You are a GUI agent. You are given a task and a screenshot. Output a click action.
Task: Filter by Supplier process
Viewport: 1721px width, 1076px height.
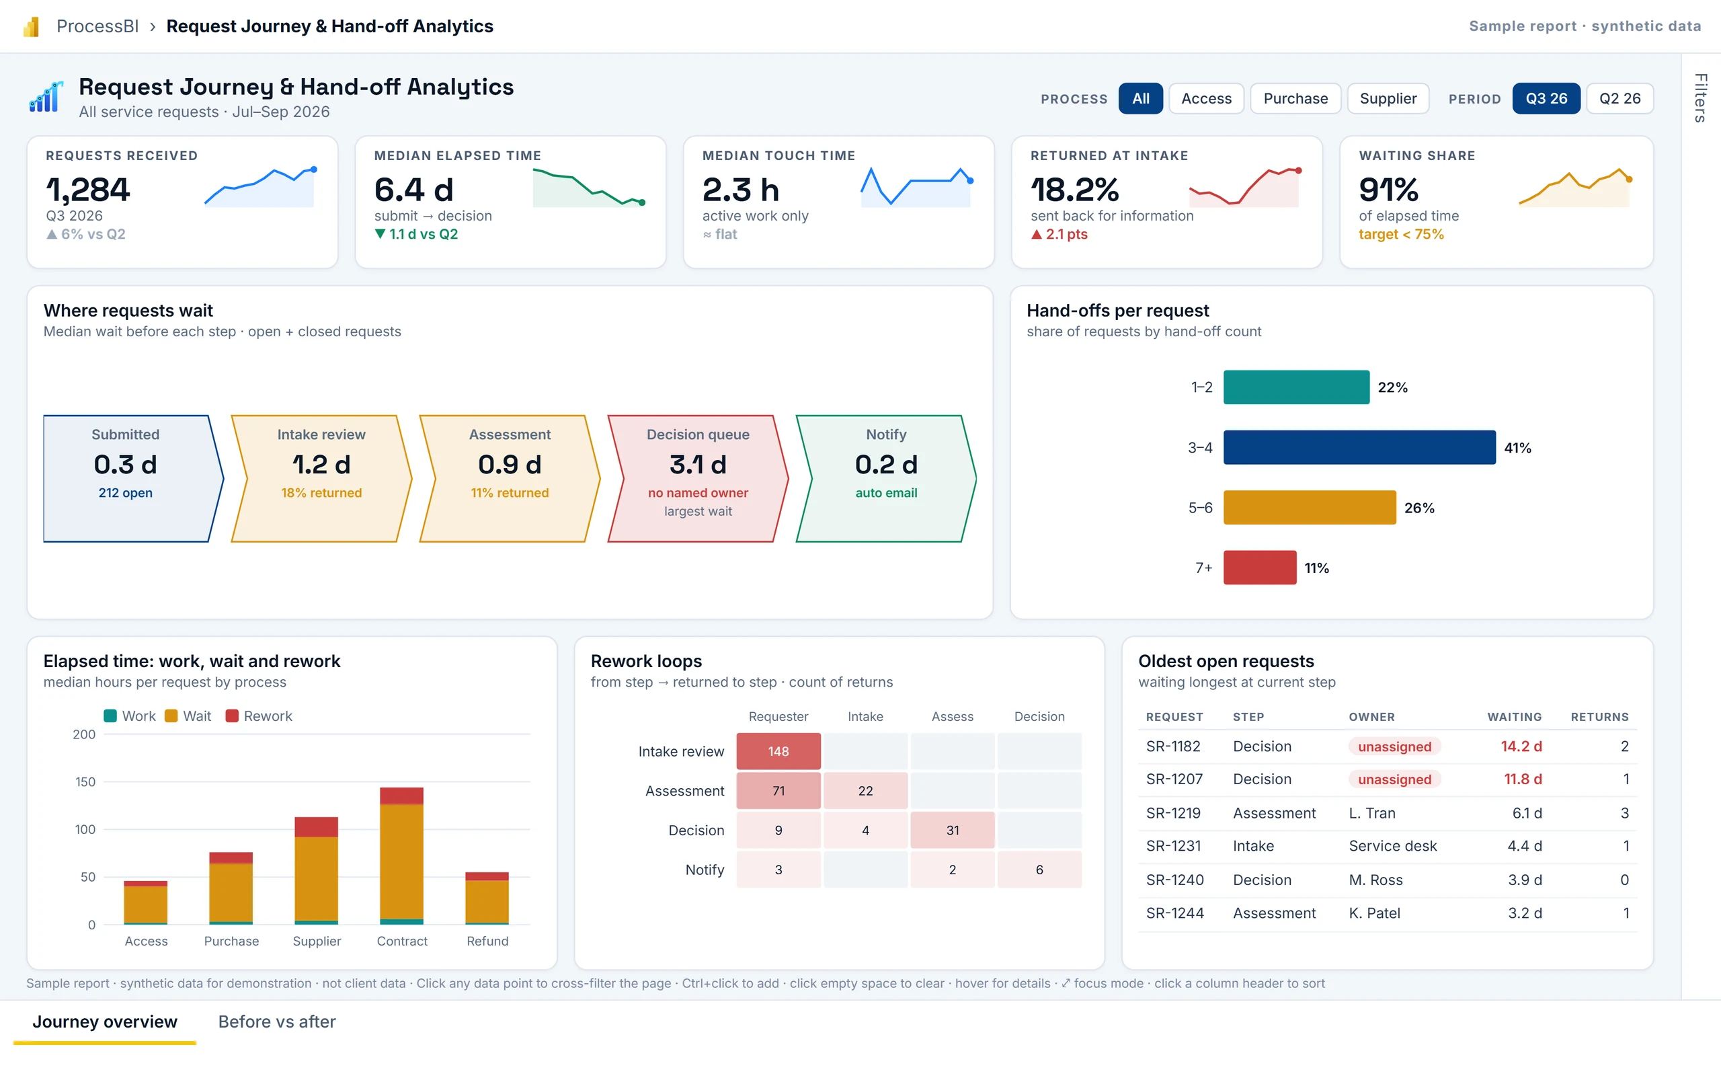click(1388, 98)
